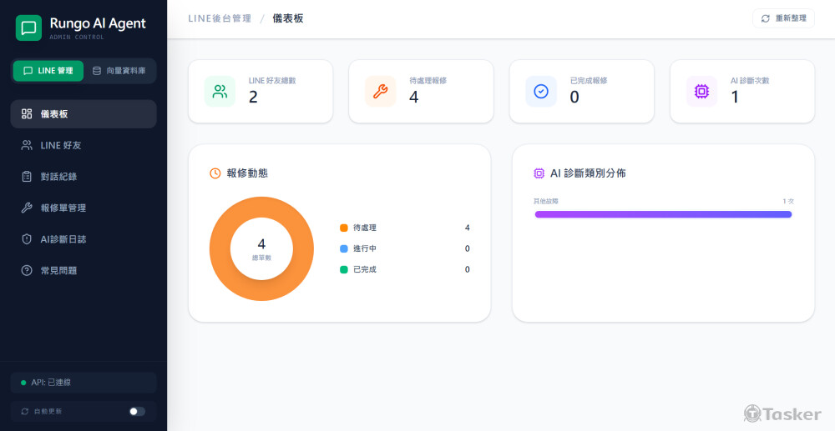
Task: Click the 待處理報修 label
Action: pyautogui.click(x=428, y=81)
